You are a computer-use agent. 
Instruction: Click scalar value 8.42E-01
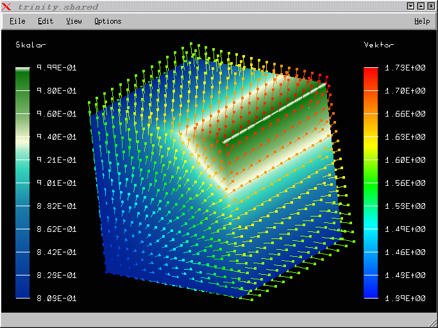click(56, 252)
